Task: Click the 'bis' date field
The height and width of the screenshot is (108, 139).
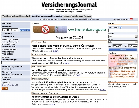Action: [132, 46]
